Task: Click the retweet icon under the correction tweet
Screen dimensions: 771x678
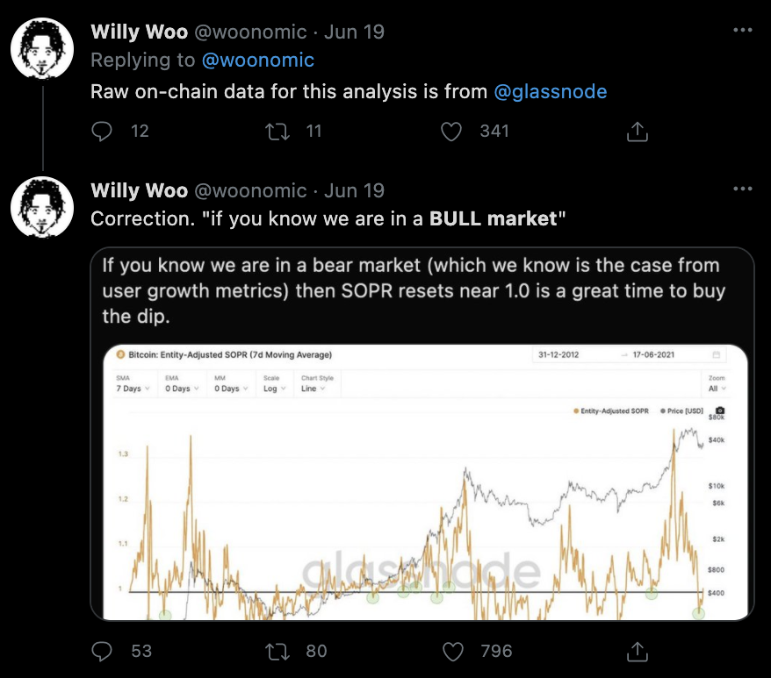Action: 277,651
